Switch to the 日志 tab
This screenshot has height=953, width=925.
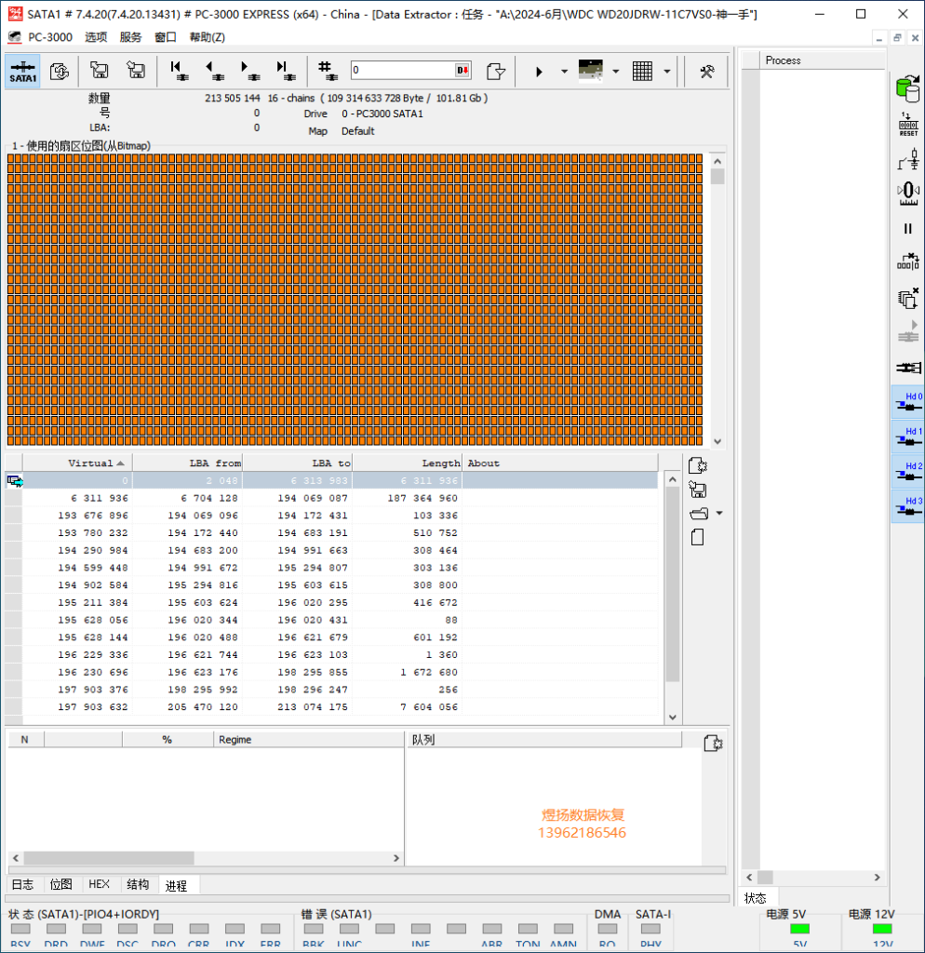23,884
